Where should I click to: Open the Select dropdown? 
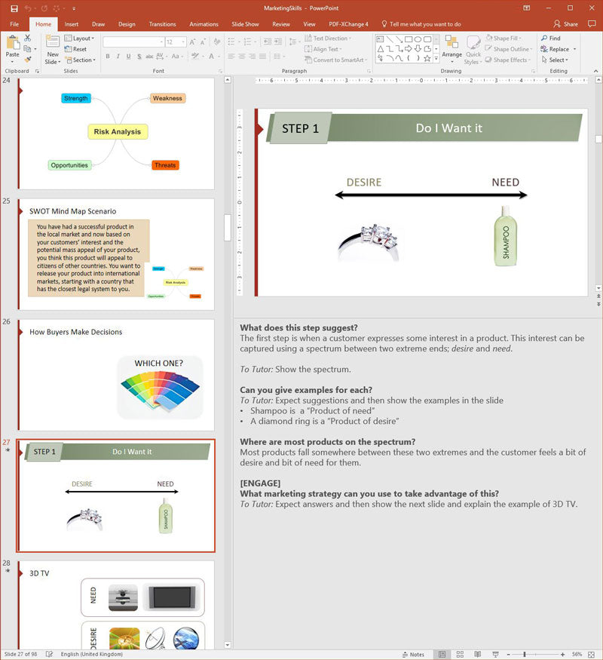tap(555, 60)
